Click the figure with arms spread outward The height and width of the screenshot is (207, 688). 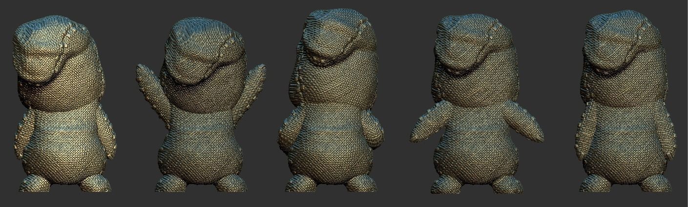476,103
